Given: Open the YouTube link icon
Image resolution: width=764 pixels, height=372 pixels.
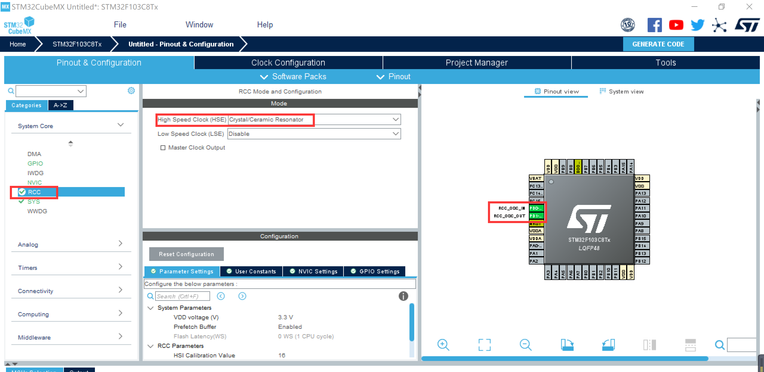Looking at the screenshot, I should pos(676,25).
